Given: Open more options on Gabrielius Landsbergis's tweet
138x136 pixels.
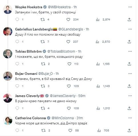Looking at the screenshot, I should (130, 29).
